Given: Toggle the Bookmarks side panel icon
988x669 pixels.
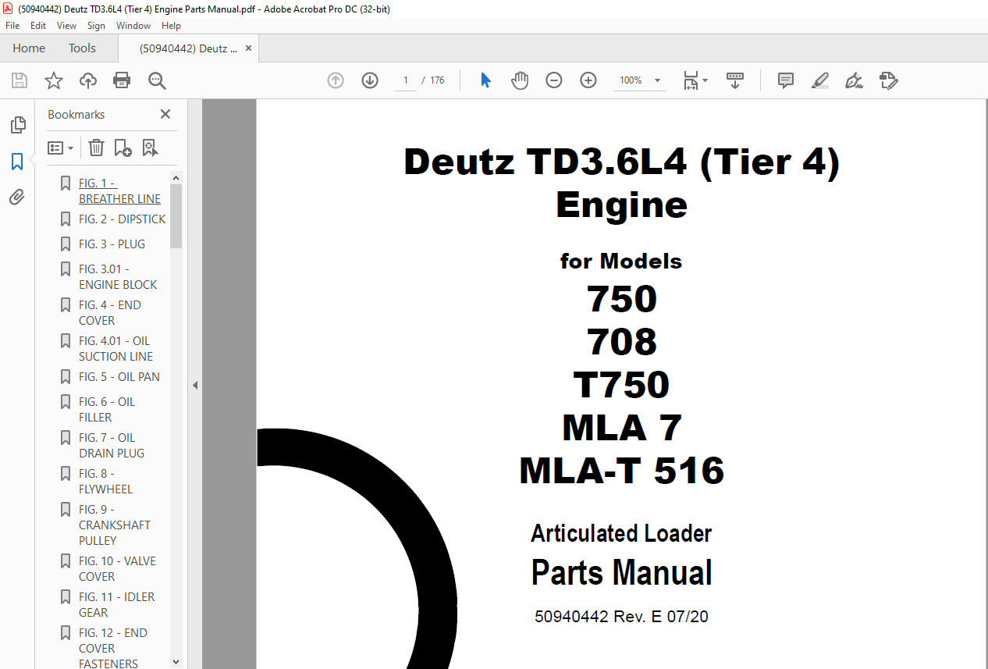Looking at the screenshot, I should [x=17, y=162].
